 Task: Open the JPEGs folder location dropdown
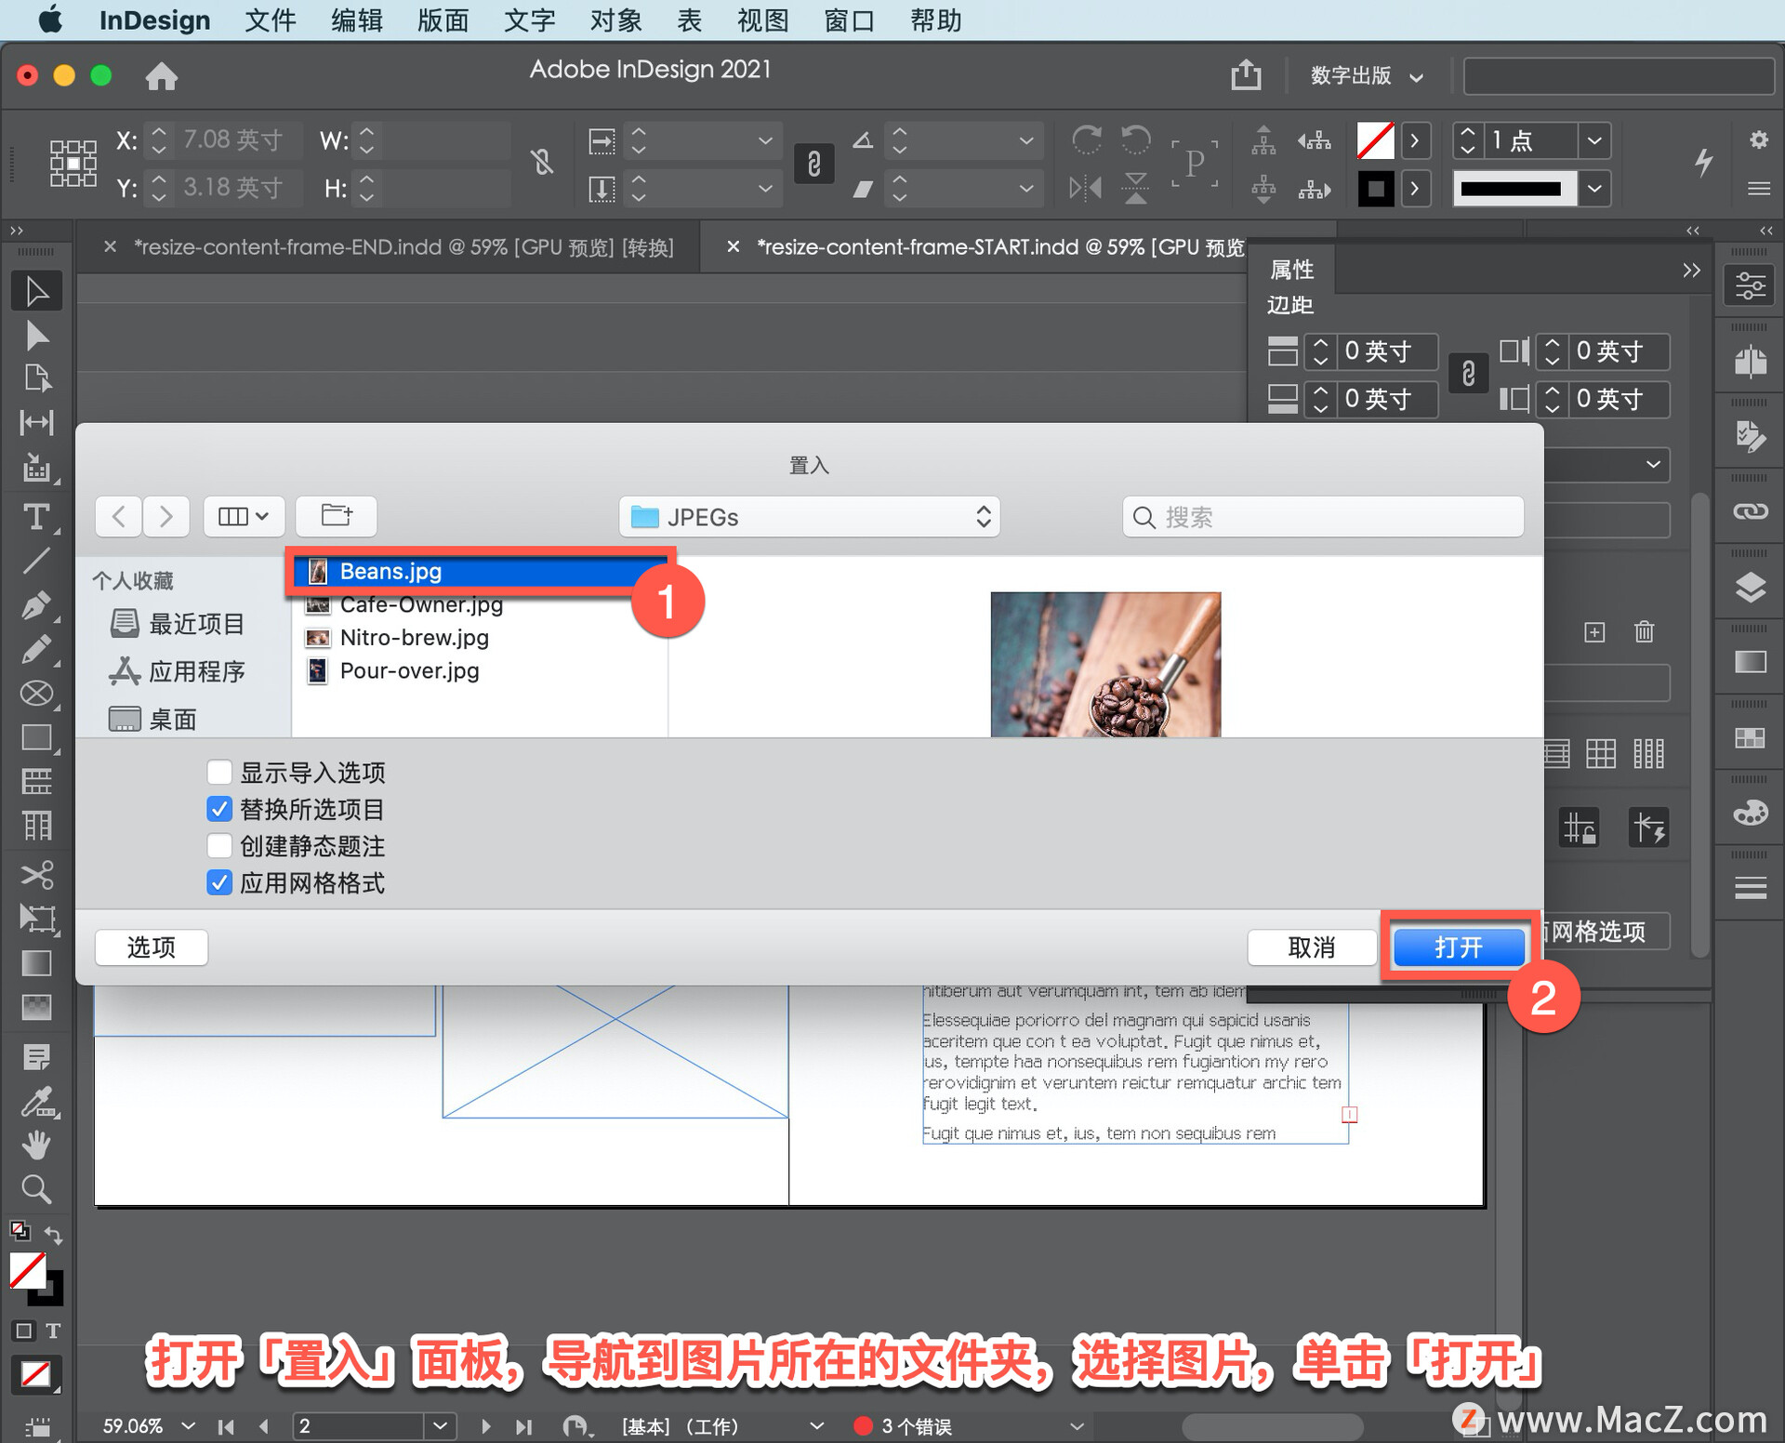click(x=809, y=517)
